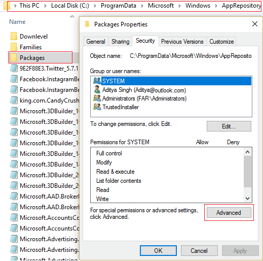Expand chevron after Windows breadcrumb
The height and width of the screenshot is (261, 263).
[216, 6]
